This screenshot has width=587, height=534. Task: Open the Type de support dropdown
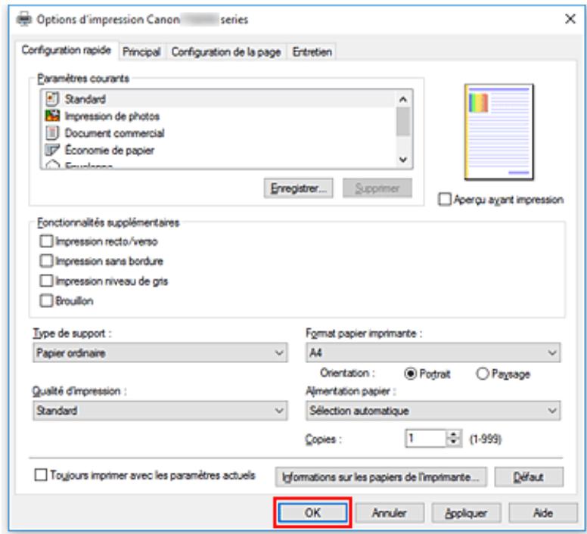(160, 352)
